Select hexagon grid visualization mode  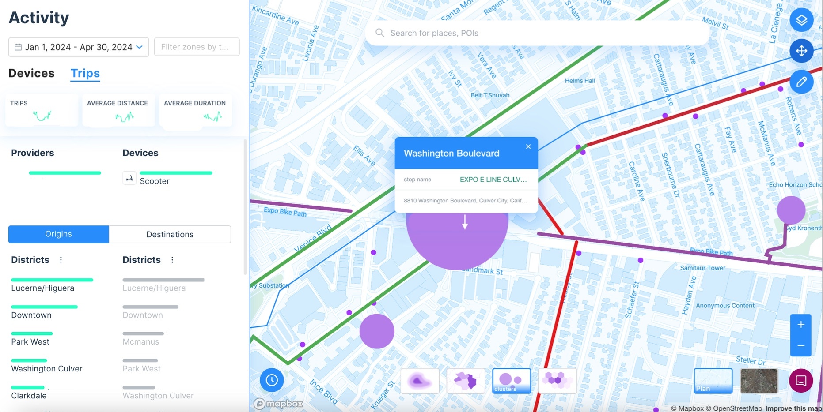(557, 380)
